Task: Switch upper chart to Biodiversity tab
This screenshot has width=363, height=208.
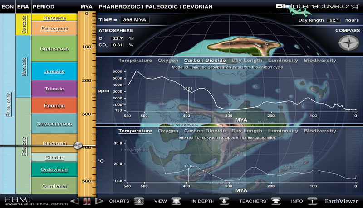Action: click(320, 61)
